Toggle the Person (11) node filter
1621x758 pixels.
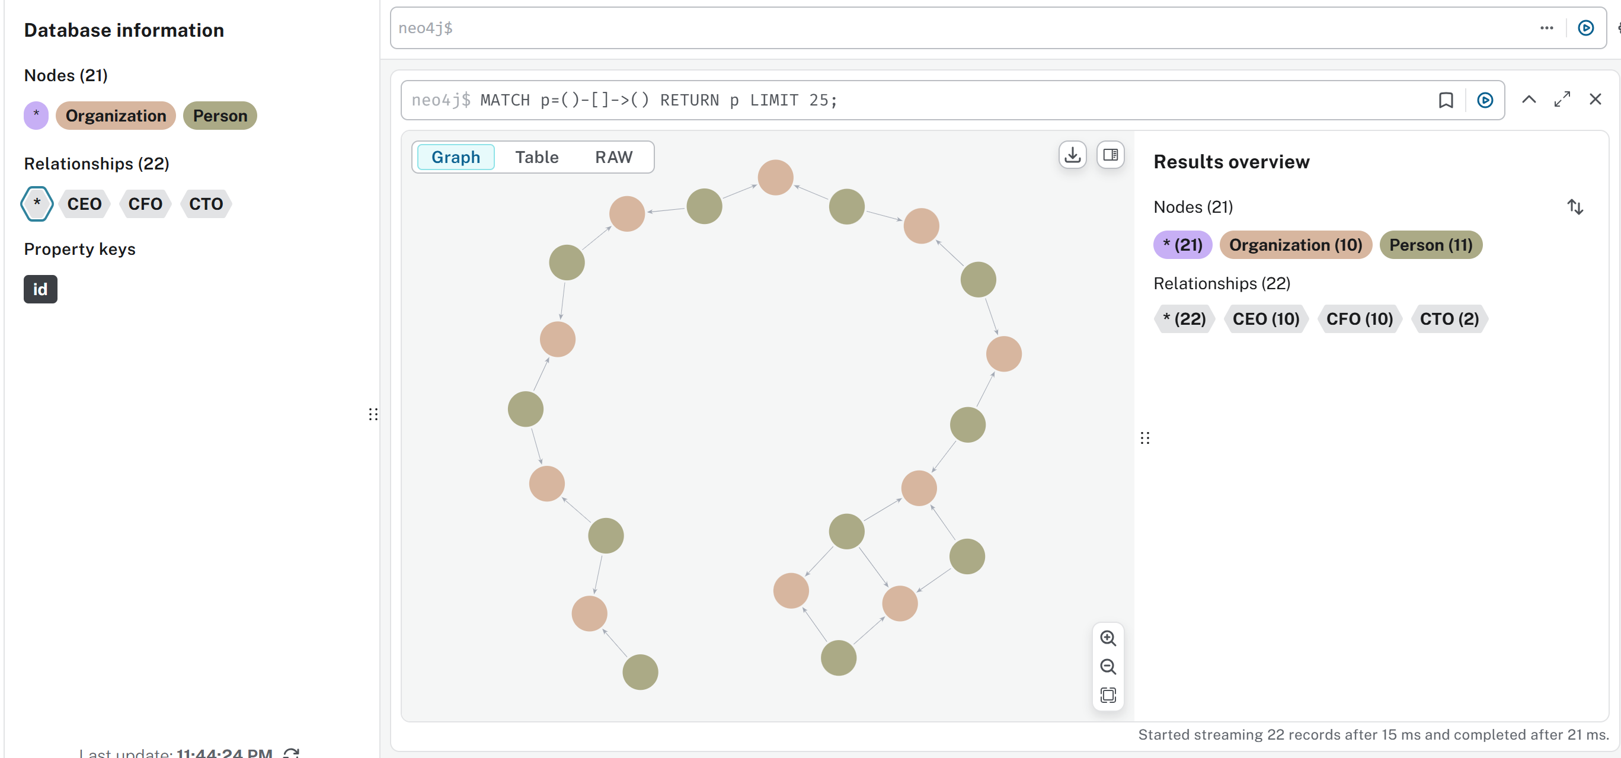pos(1430,245)
